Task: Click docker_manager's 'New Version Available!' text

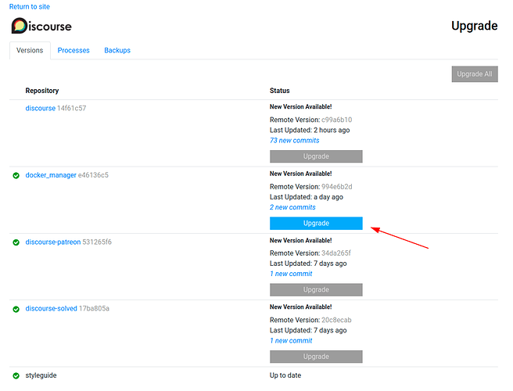Action: pos(300,174)
